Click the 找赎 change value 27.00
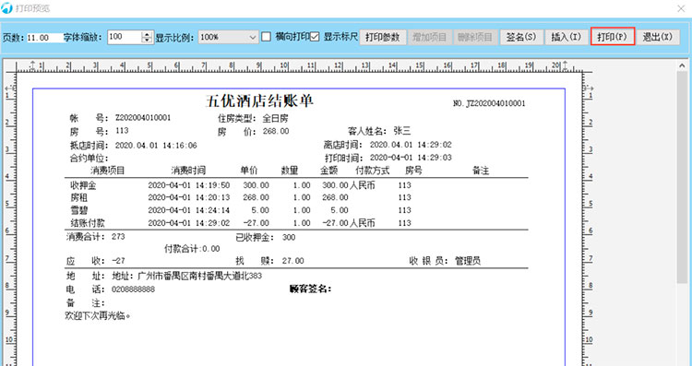 [x=293, y=261]
